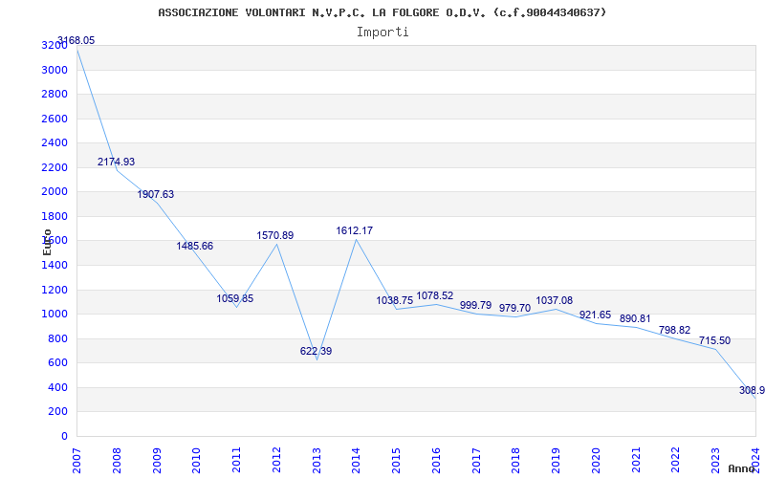Viewport: 765px width, 478px height.
Task: Click the 2010 x-axis year label
Action: point(197,460)
